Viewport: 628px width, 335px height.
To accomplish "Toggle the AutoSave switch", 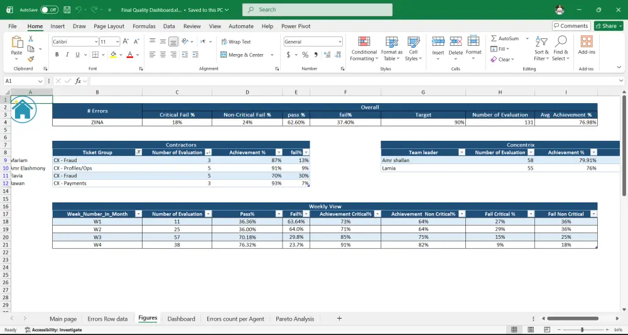I will 49,9.
